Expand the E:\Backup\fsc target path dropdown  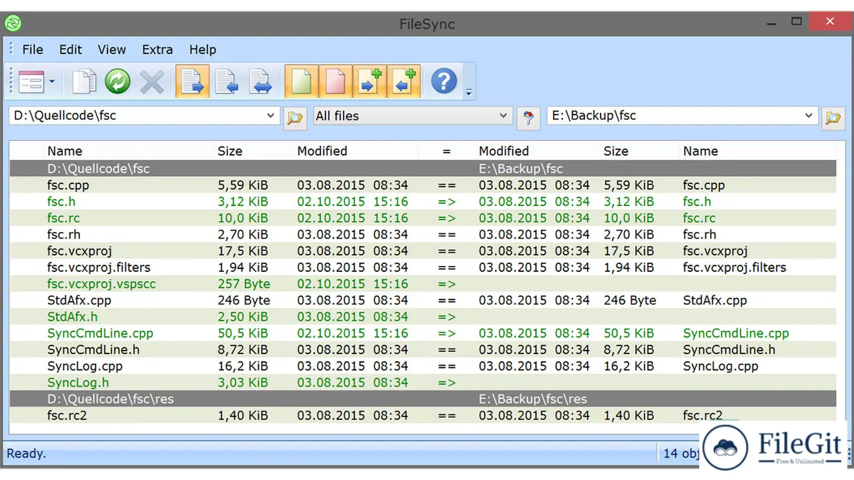click(x=809, y=115)
